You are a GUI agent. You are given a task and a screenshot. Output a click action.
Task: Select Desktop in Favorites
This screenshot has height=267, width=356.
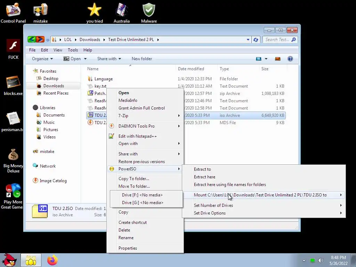pos(51,79)
